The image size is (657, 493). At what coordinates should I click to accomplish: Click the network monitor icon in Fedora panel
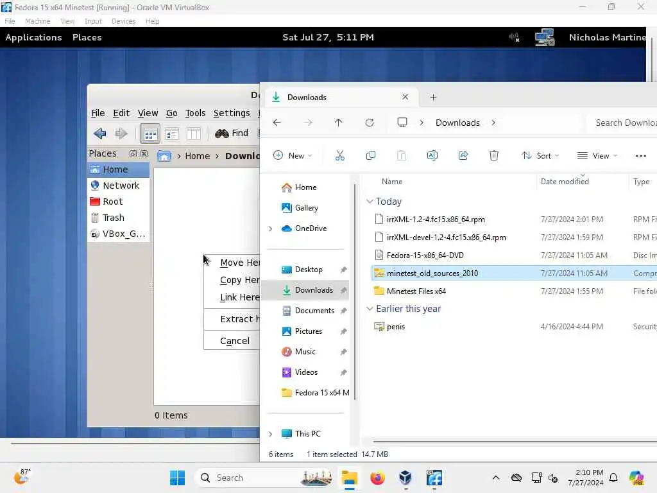click(x=545, y=37)
